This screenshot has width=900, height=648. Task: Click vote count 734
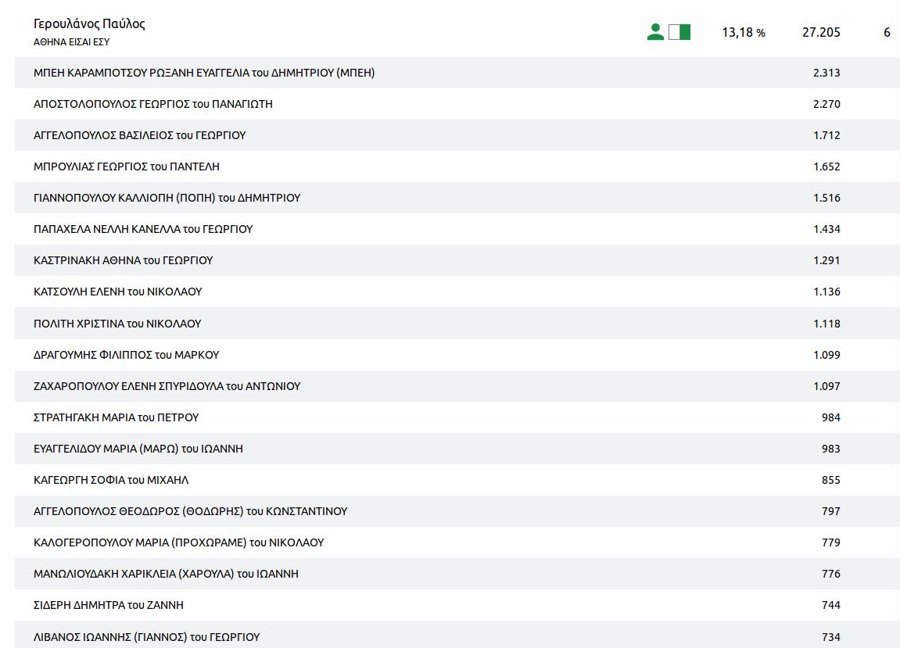point(830,637)
